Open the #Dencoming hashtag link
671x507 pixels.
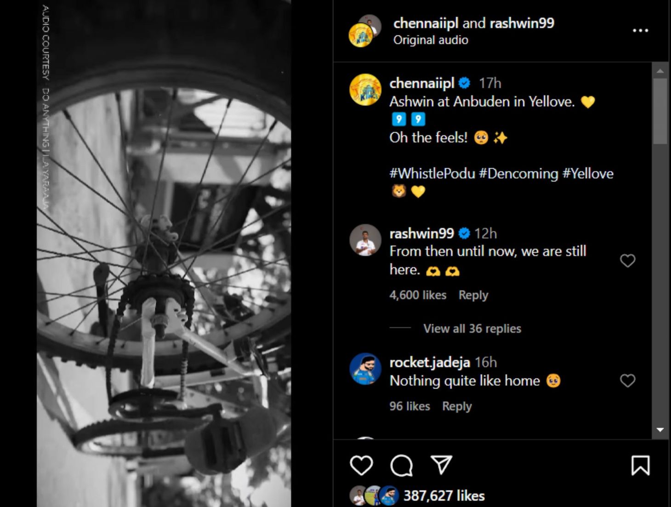click(x=518, y=174)
